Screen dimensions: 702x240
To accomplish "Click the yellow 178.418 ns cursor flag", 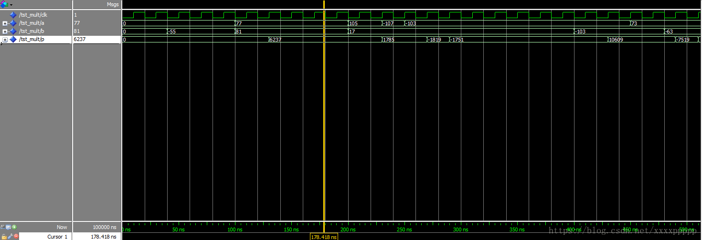I will tap(324, 237).
